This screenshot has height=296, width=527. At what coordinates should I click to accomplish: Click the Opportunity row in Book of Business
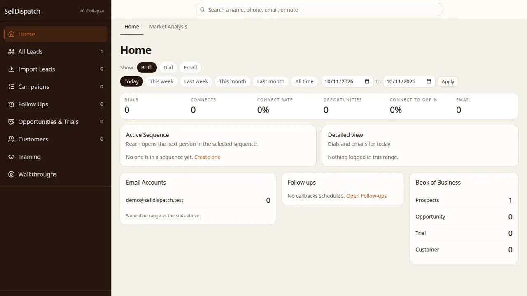(464, 217)
